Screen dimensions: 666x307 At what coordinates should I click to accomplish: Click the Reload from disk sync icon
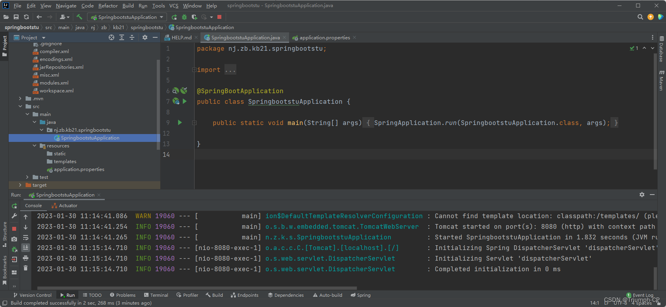26,17
